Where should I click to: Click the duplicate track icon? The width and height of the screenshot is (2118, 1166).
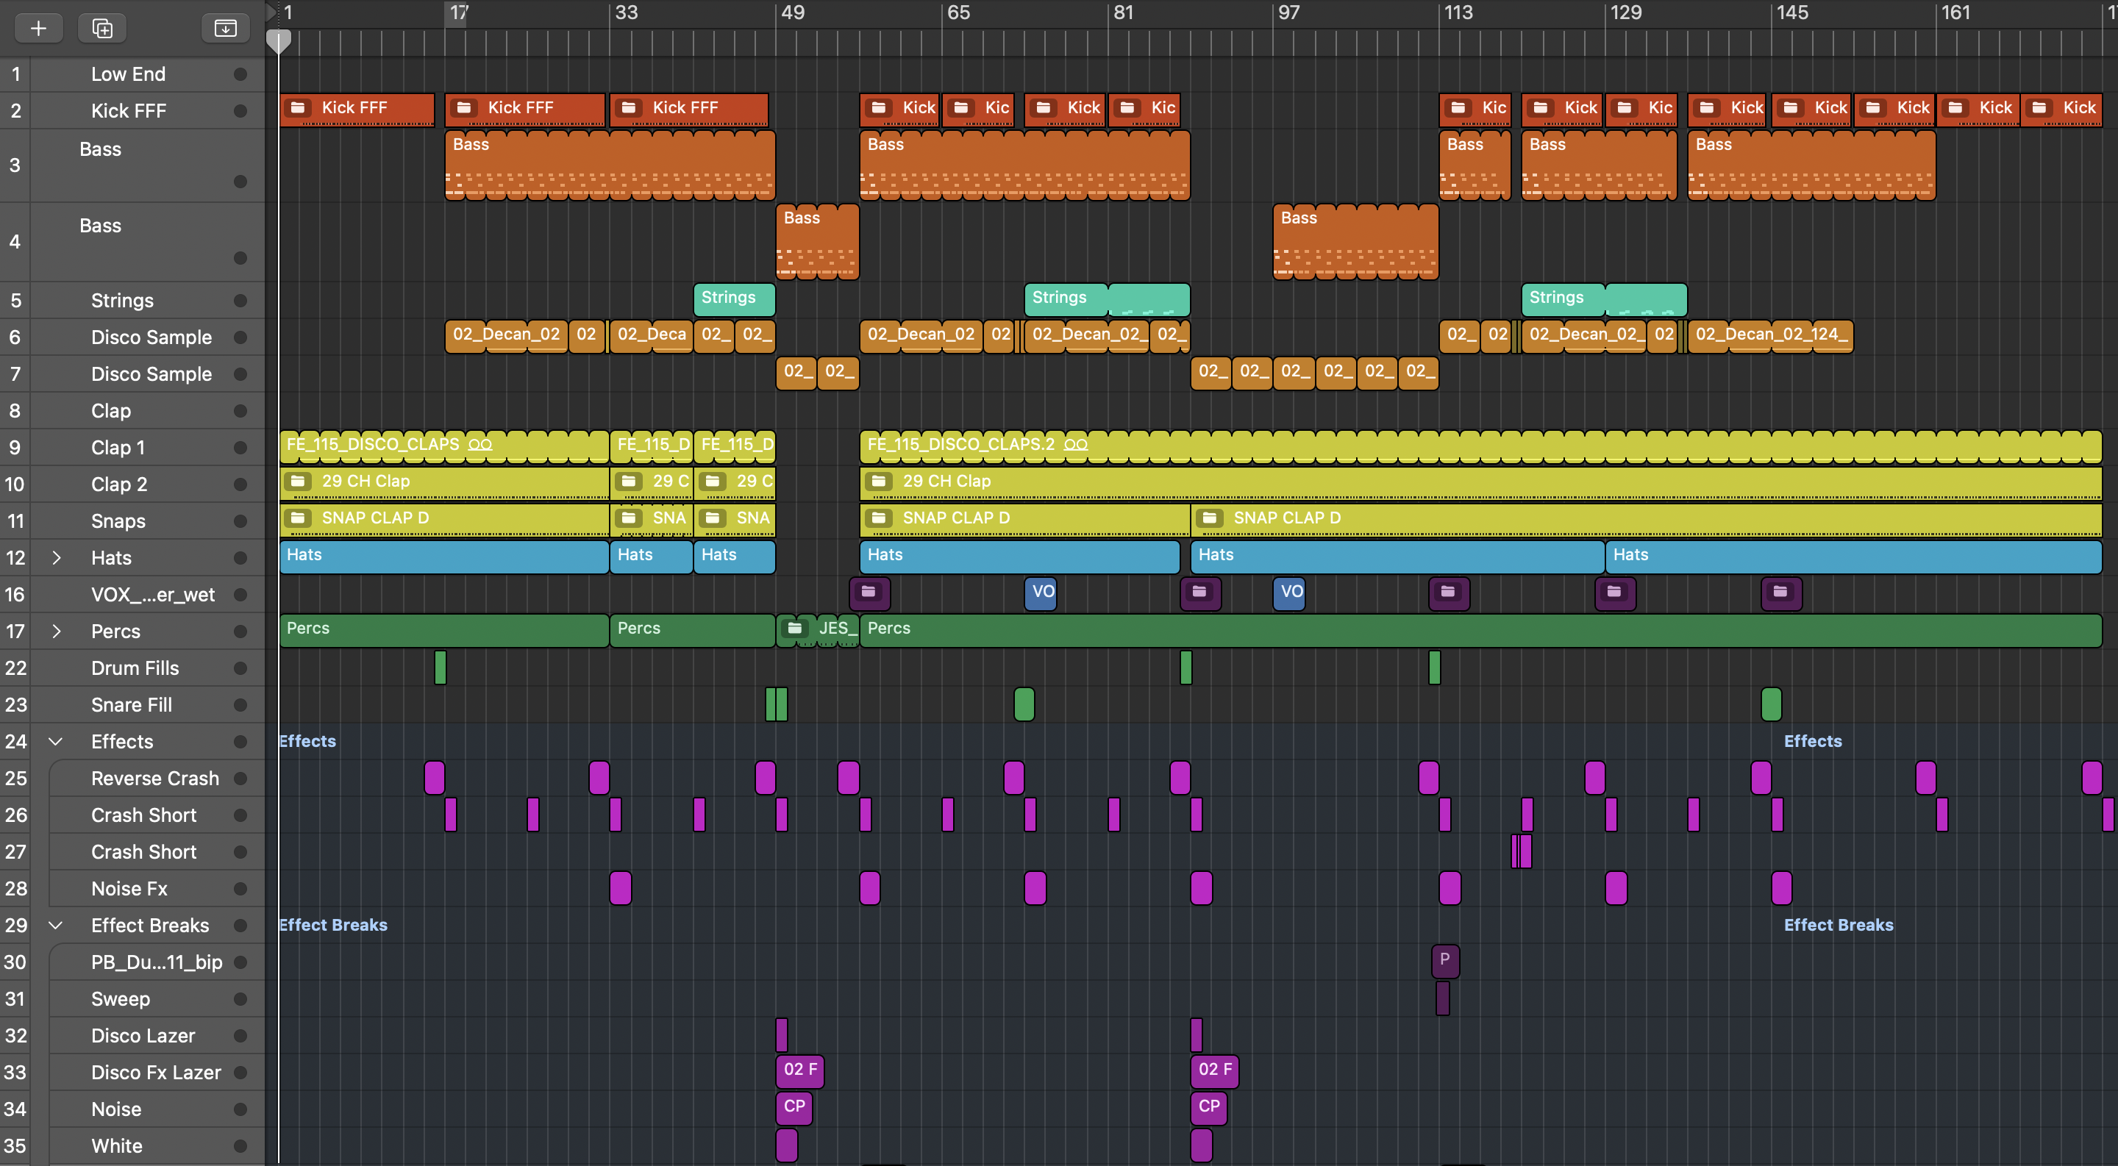tap(102, 28)
